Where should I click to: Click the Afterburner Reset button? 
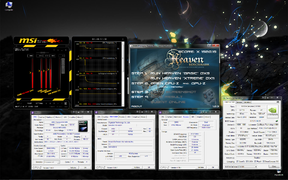pos(29,103)
